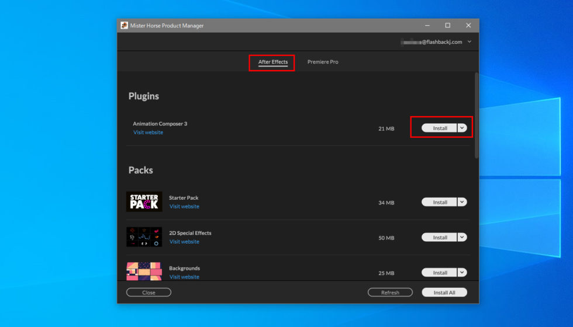This screenshot has width=573, height=327.
Task: Visit website link for Animation Composer 3
Action: (x=148, y=133)
